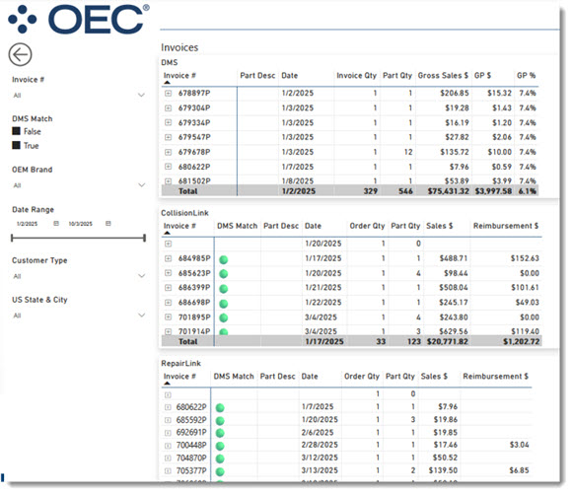Click green DMS Match dot for 705377P
Image resolution: width=572 pixels, height=494 pixels.
(220, 471)
